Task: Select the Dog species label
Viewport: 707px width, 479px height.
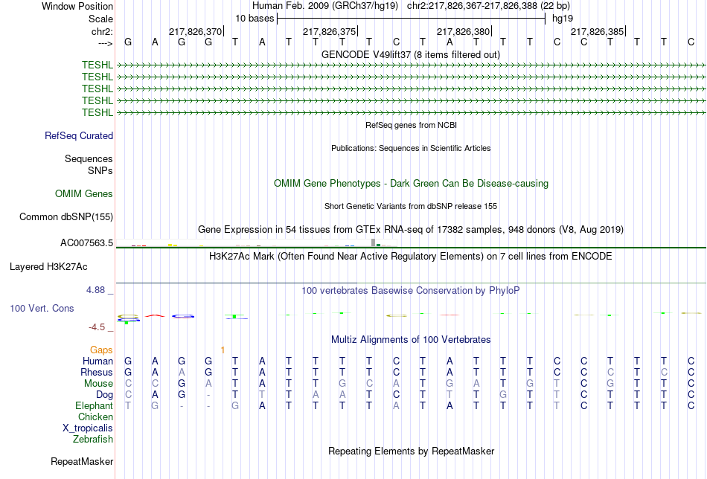Action: [x=105, y=395]
